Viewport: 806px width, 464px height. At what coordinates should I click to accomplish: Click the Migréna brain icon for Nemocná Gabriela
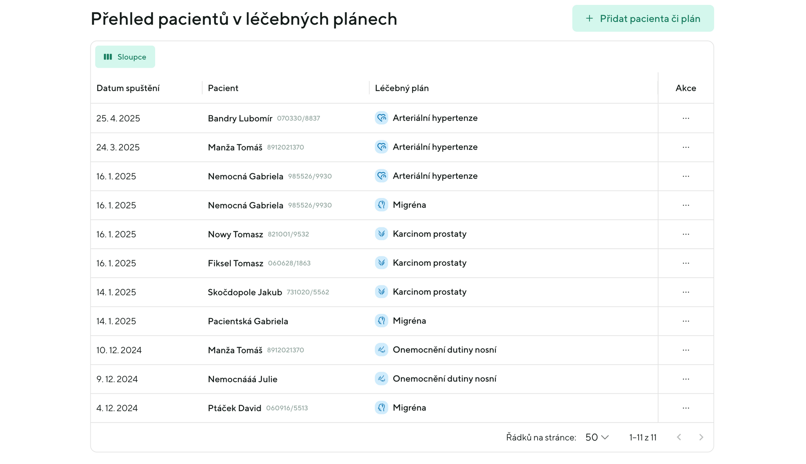pyautogui.click(x=381, y=205)
